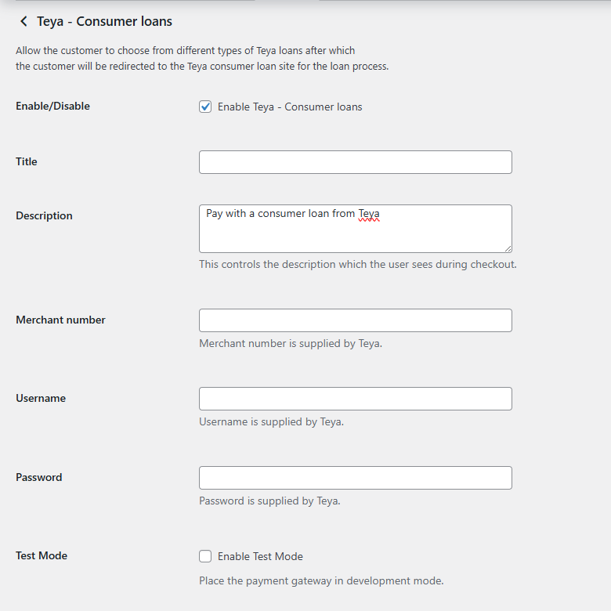Screen dimensions: 611x611
Task: Click 'Username is supplied by Teya.' hint
Action: pyautogui.click(x=272, y=421)
